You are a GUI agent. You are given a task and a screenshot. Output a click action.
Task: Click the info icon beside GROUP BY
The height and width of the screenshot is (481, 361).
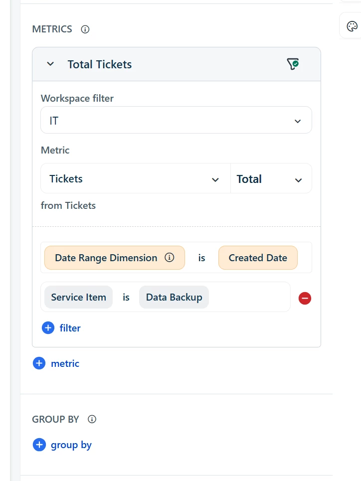[x=92, y=419]
